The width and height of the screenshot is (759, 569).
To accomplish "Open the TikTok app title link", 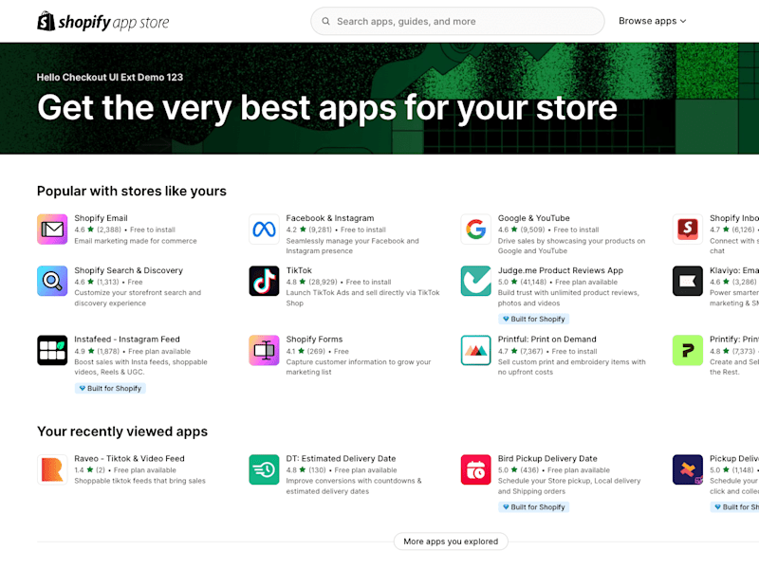I will [x=299, y=270].
